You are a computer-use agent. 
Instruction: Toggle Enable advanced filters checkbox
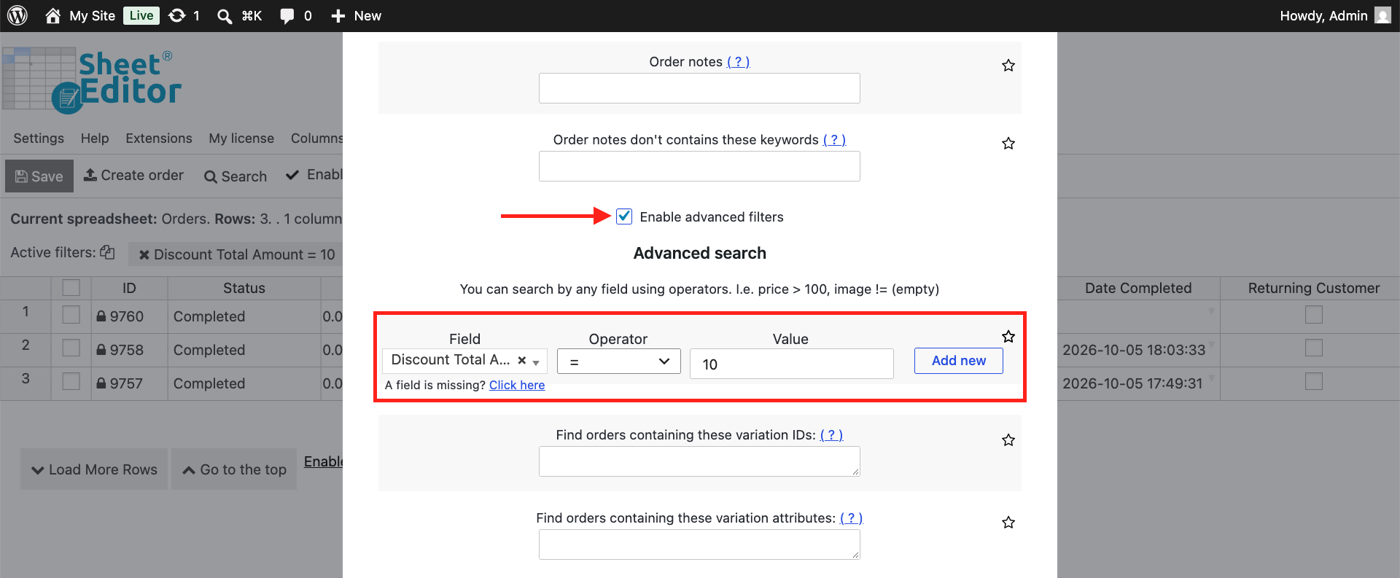tap(624, 216)
